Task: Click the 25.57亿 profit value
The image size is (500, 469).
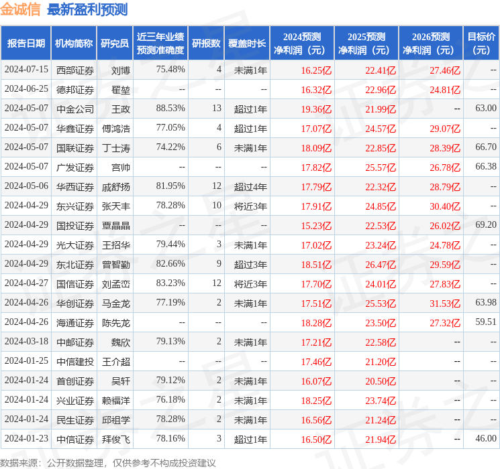Action: (381, 167)
